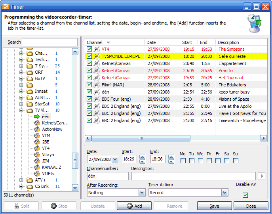Toggle the Disable AV checkbox
The width and height of the screenshot is (272, 214).
coord(245,195)
